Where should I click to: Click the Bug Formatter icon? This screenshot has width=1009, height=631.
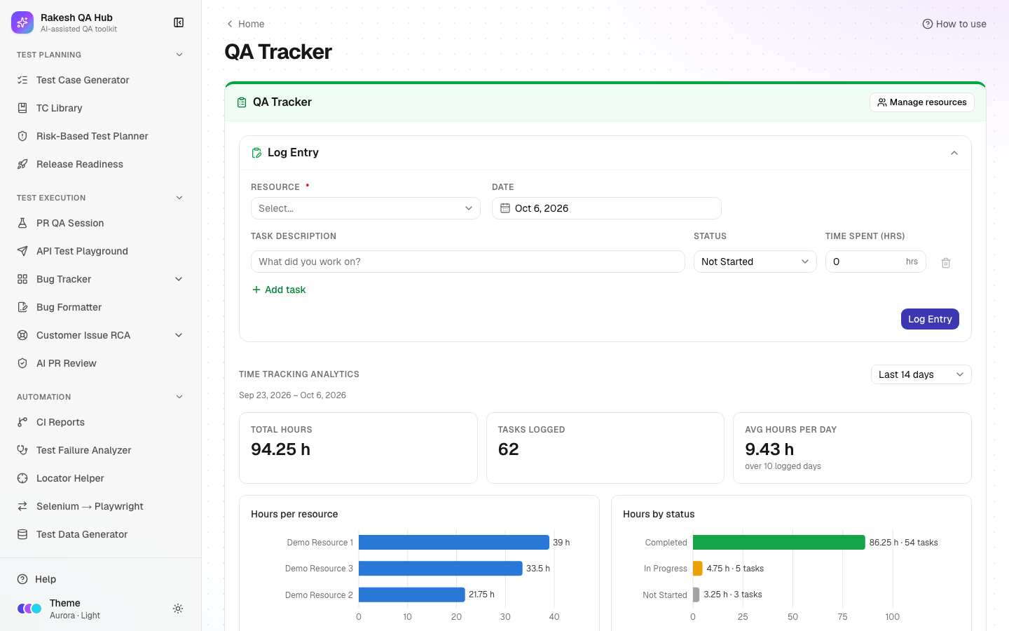(x=22, y=307)
